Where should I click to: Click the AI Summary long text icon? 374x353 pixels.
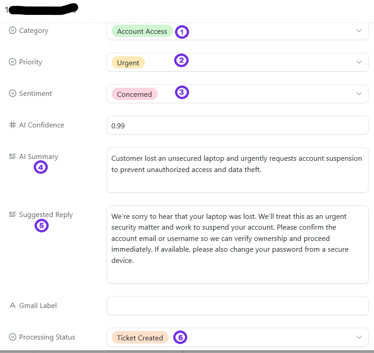13,156
